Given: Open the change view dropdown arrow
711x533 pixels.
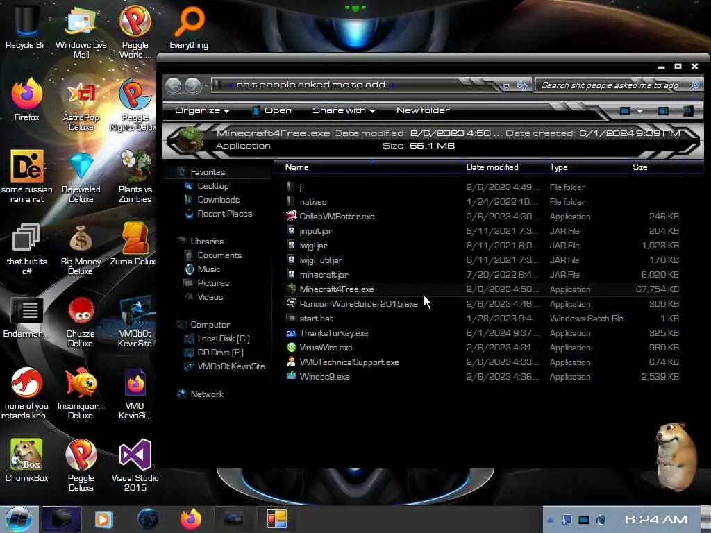Looking at the screenshot, I should pos(639,111).
